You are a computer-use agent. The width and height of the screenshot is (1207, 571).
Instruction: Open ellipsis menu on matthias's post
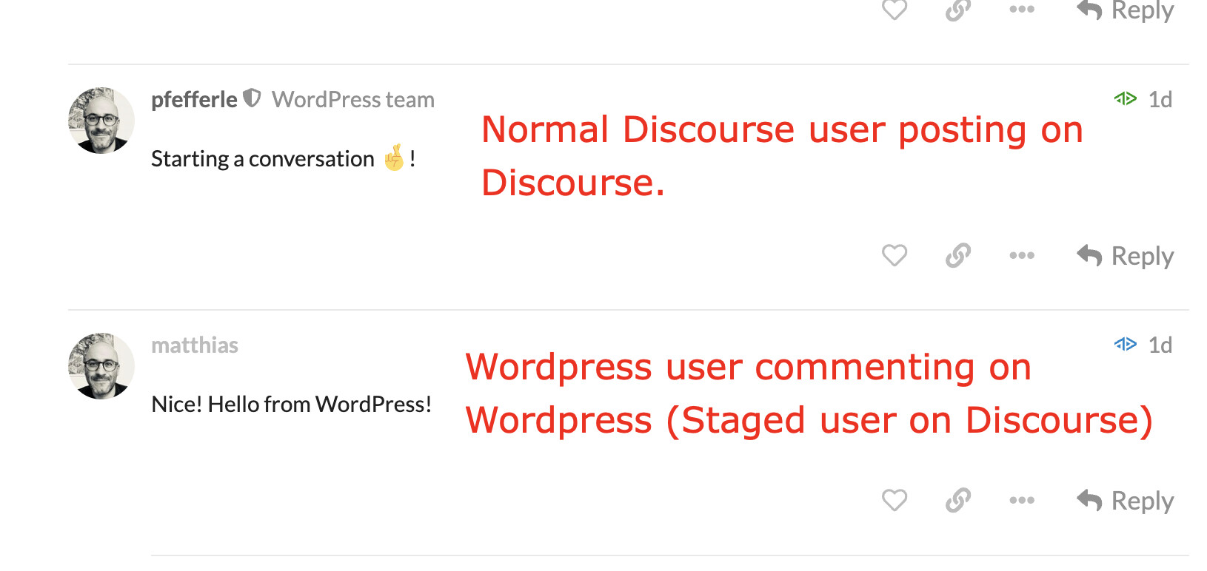coord(1022,501)
